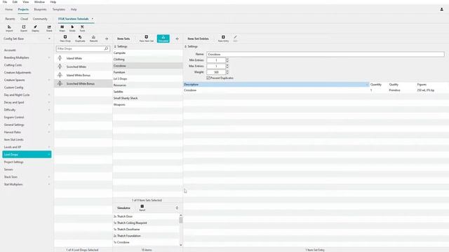The height and width of the screenshot is (252, 449).
Task: Toggle the Prevent Duplicates checkbox
Action: (x=208, y=78)
